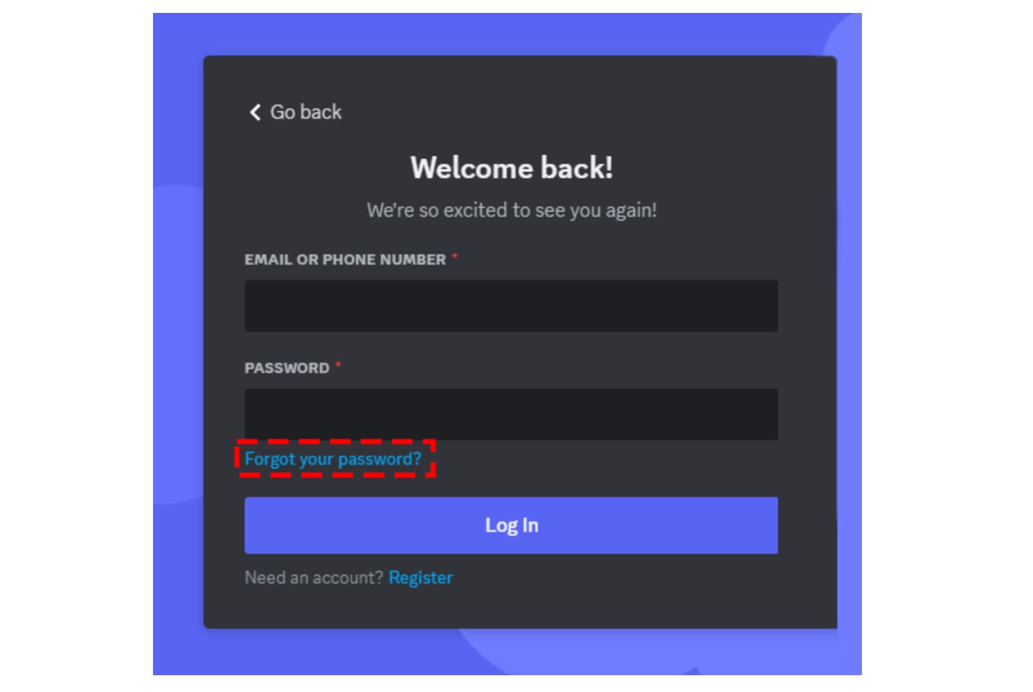Open the Register link
This screenshot has height=692, width=1033.
(x=420, y=578)
